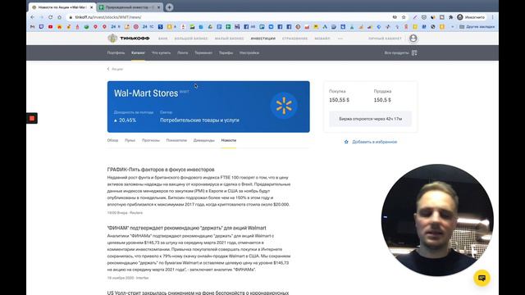Go back using the browser back arrow
The height and width of the screenshot is (295, 525).
point(33,17)
